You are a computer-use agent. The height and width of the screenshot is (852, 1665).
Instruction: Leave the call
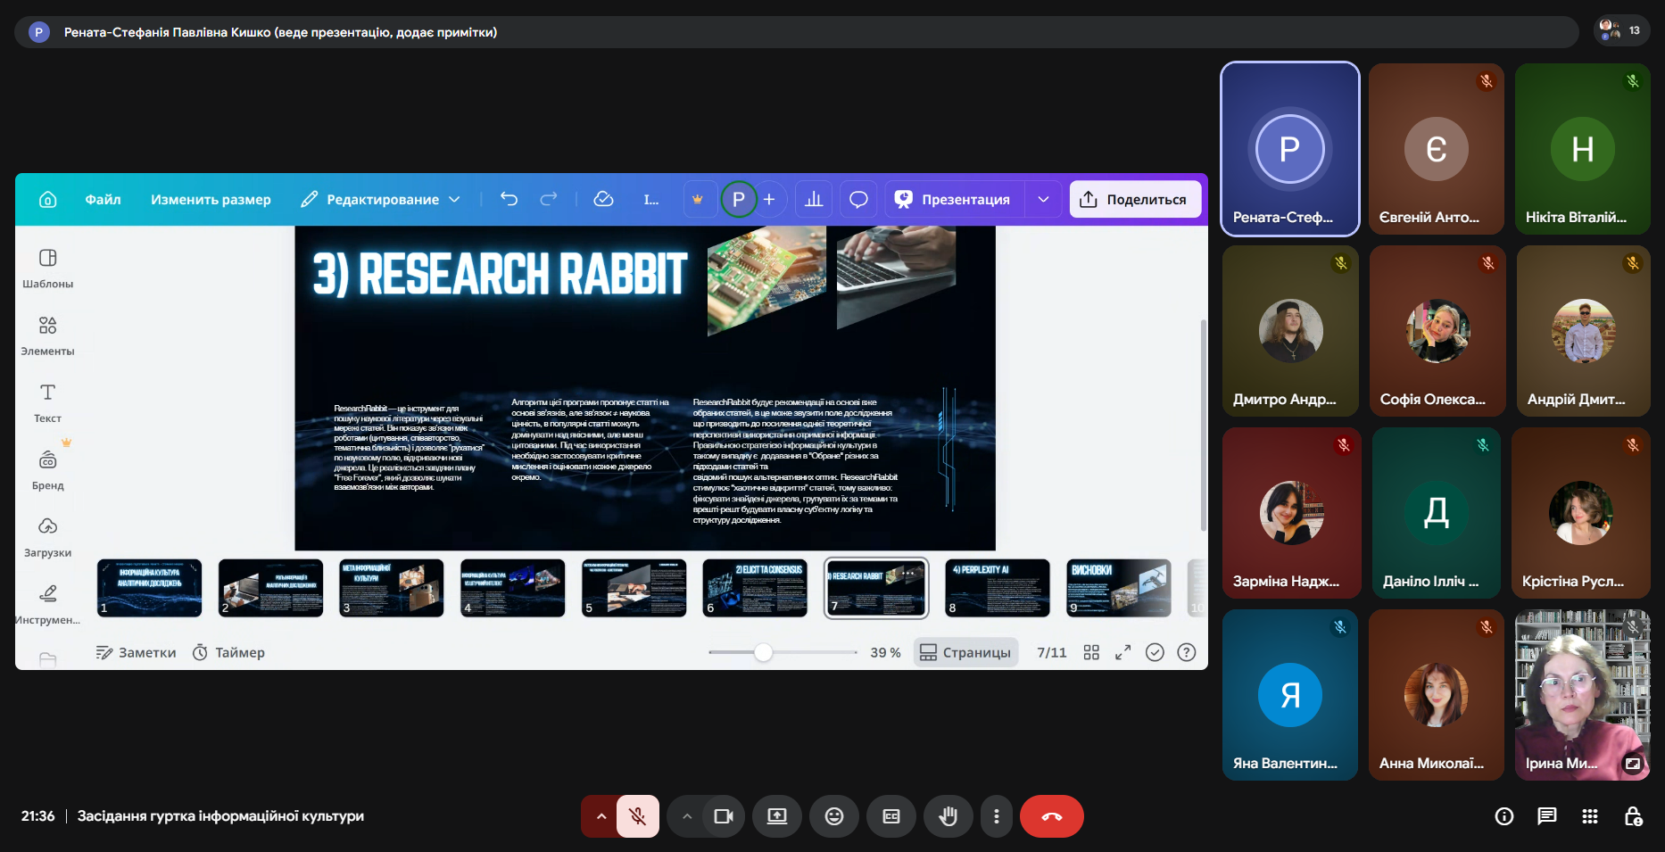click(x=1052, y=816)
